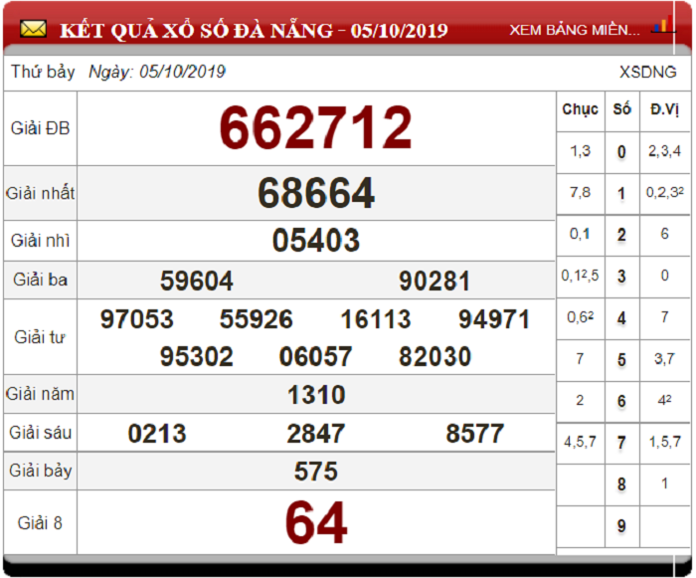
Task: Select the first prize number 68664
Action: pyautogui.click(x=316, y=193)
